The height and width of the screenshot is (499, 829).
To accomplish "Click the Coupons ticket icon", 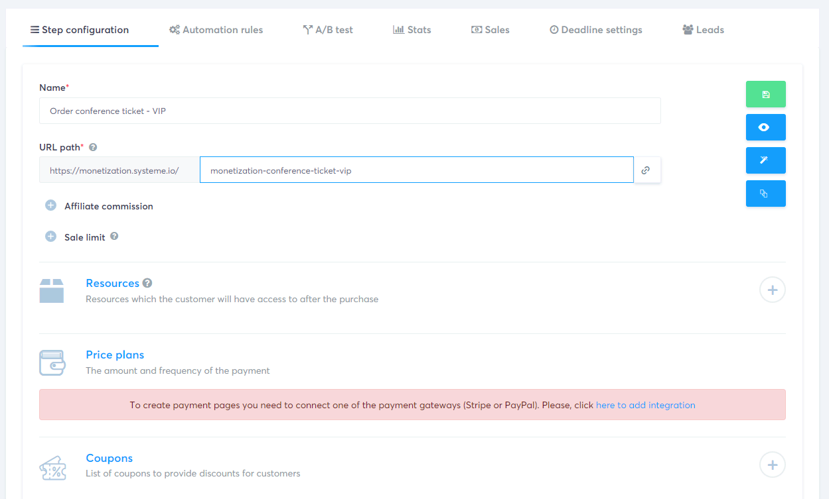I will click(x=52, y=468).
